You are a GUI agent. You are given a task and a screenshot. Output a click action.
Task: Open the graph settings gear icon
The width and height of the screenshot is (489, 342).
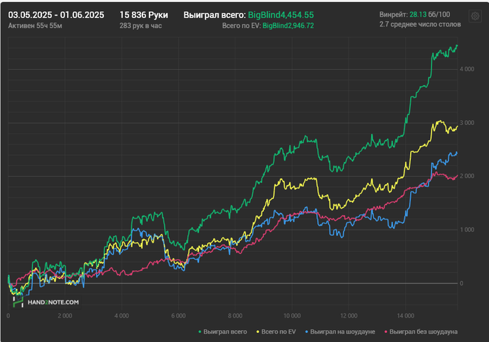tap(475, 16)
